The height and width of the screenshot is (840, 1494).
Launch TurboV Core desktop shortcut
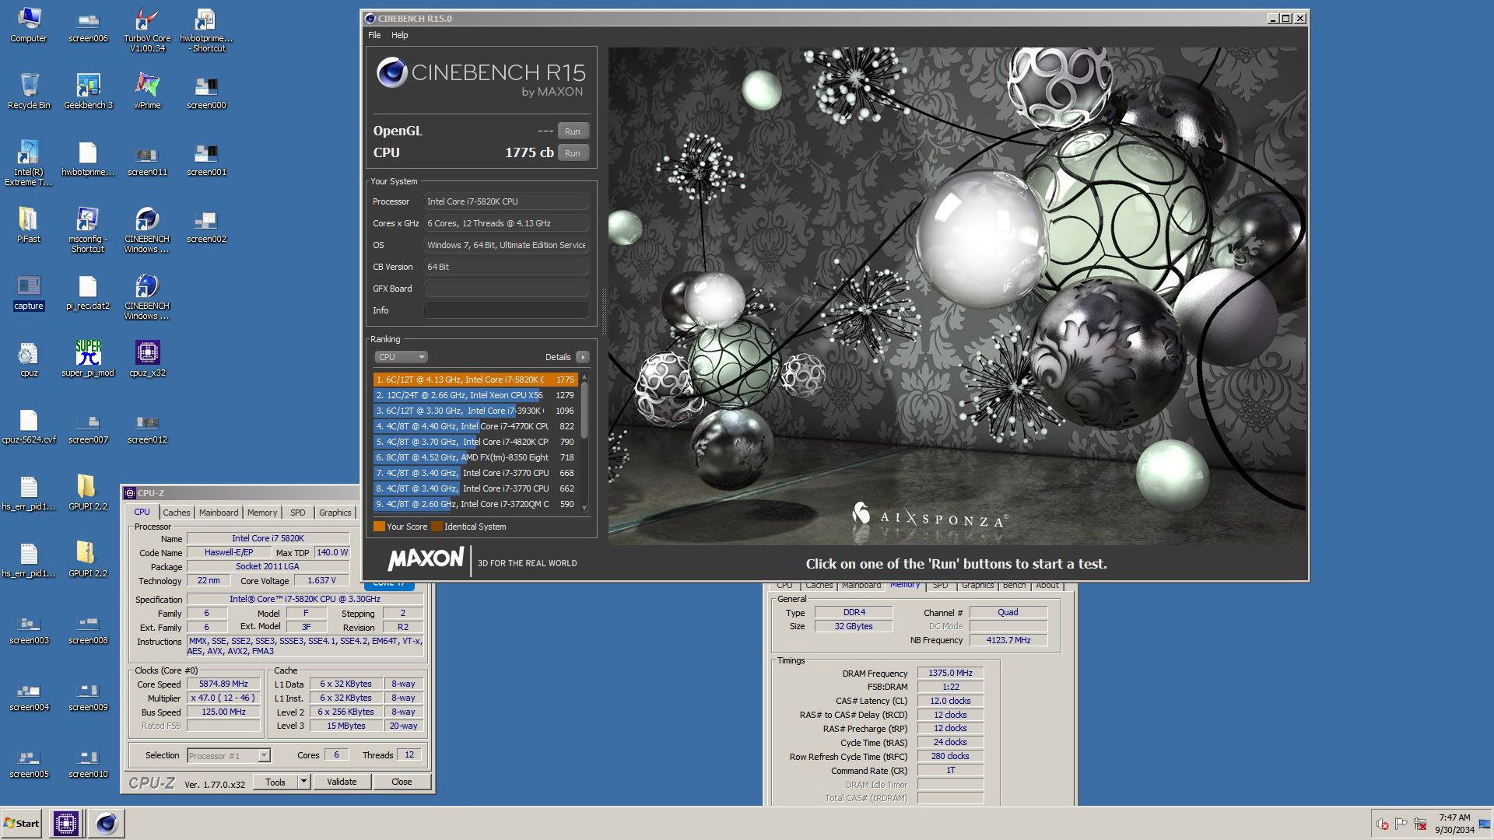click(x=147, y=30)
